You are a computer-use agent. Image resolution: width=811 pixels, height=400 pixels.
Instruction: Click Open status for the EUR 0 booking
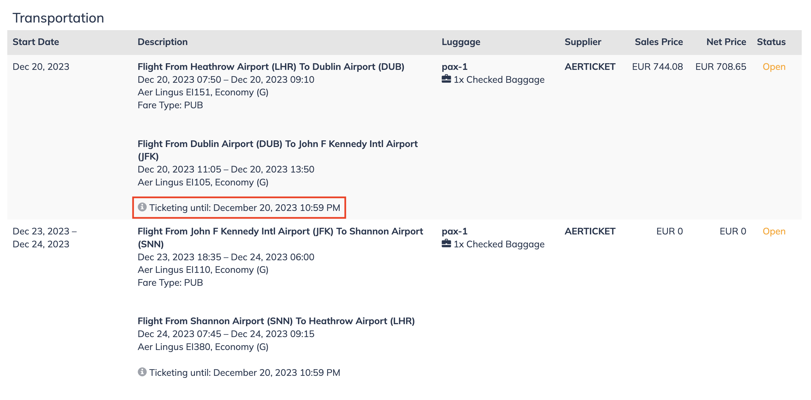(774, 231)
